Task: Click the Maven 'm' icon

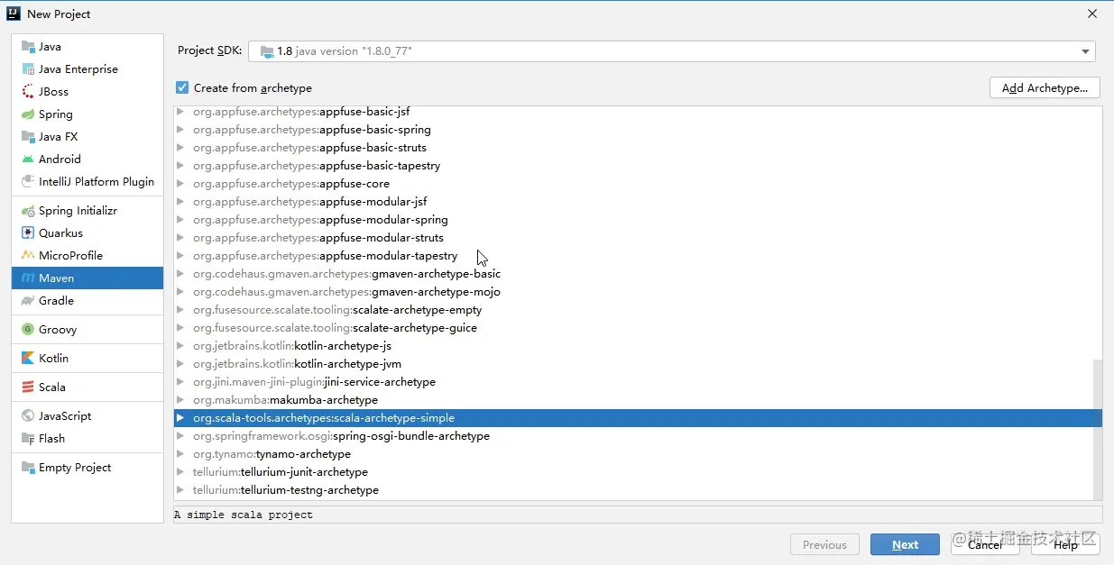Action: (x=28, y=278)
